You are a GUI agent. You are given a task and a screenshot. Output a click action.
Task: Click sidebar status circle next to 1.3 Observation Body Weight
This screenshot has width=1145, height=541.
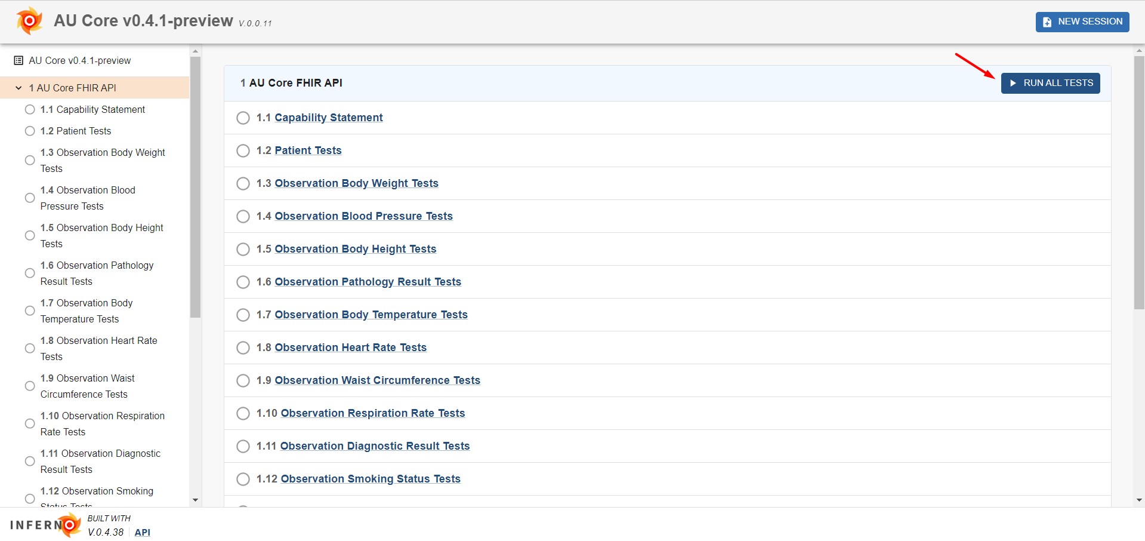click(x=30, y=160)
